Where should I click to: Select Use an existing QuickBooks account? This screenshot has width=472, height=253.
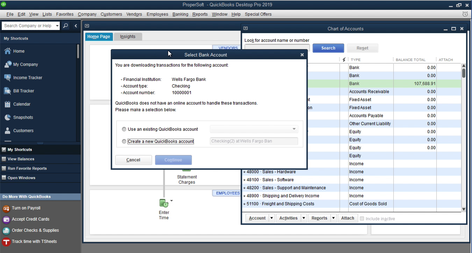pyautogui.click(x=124, y=129)
